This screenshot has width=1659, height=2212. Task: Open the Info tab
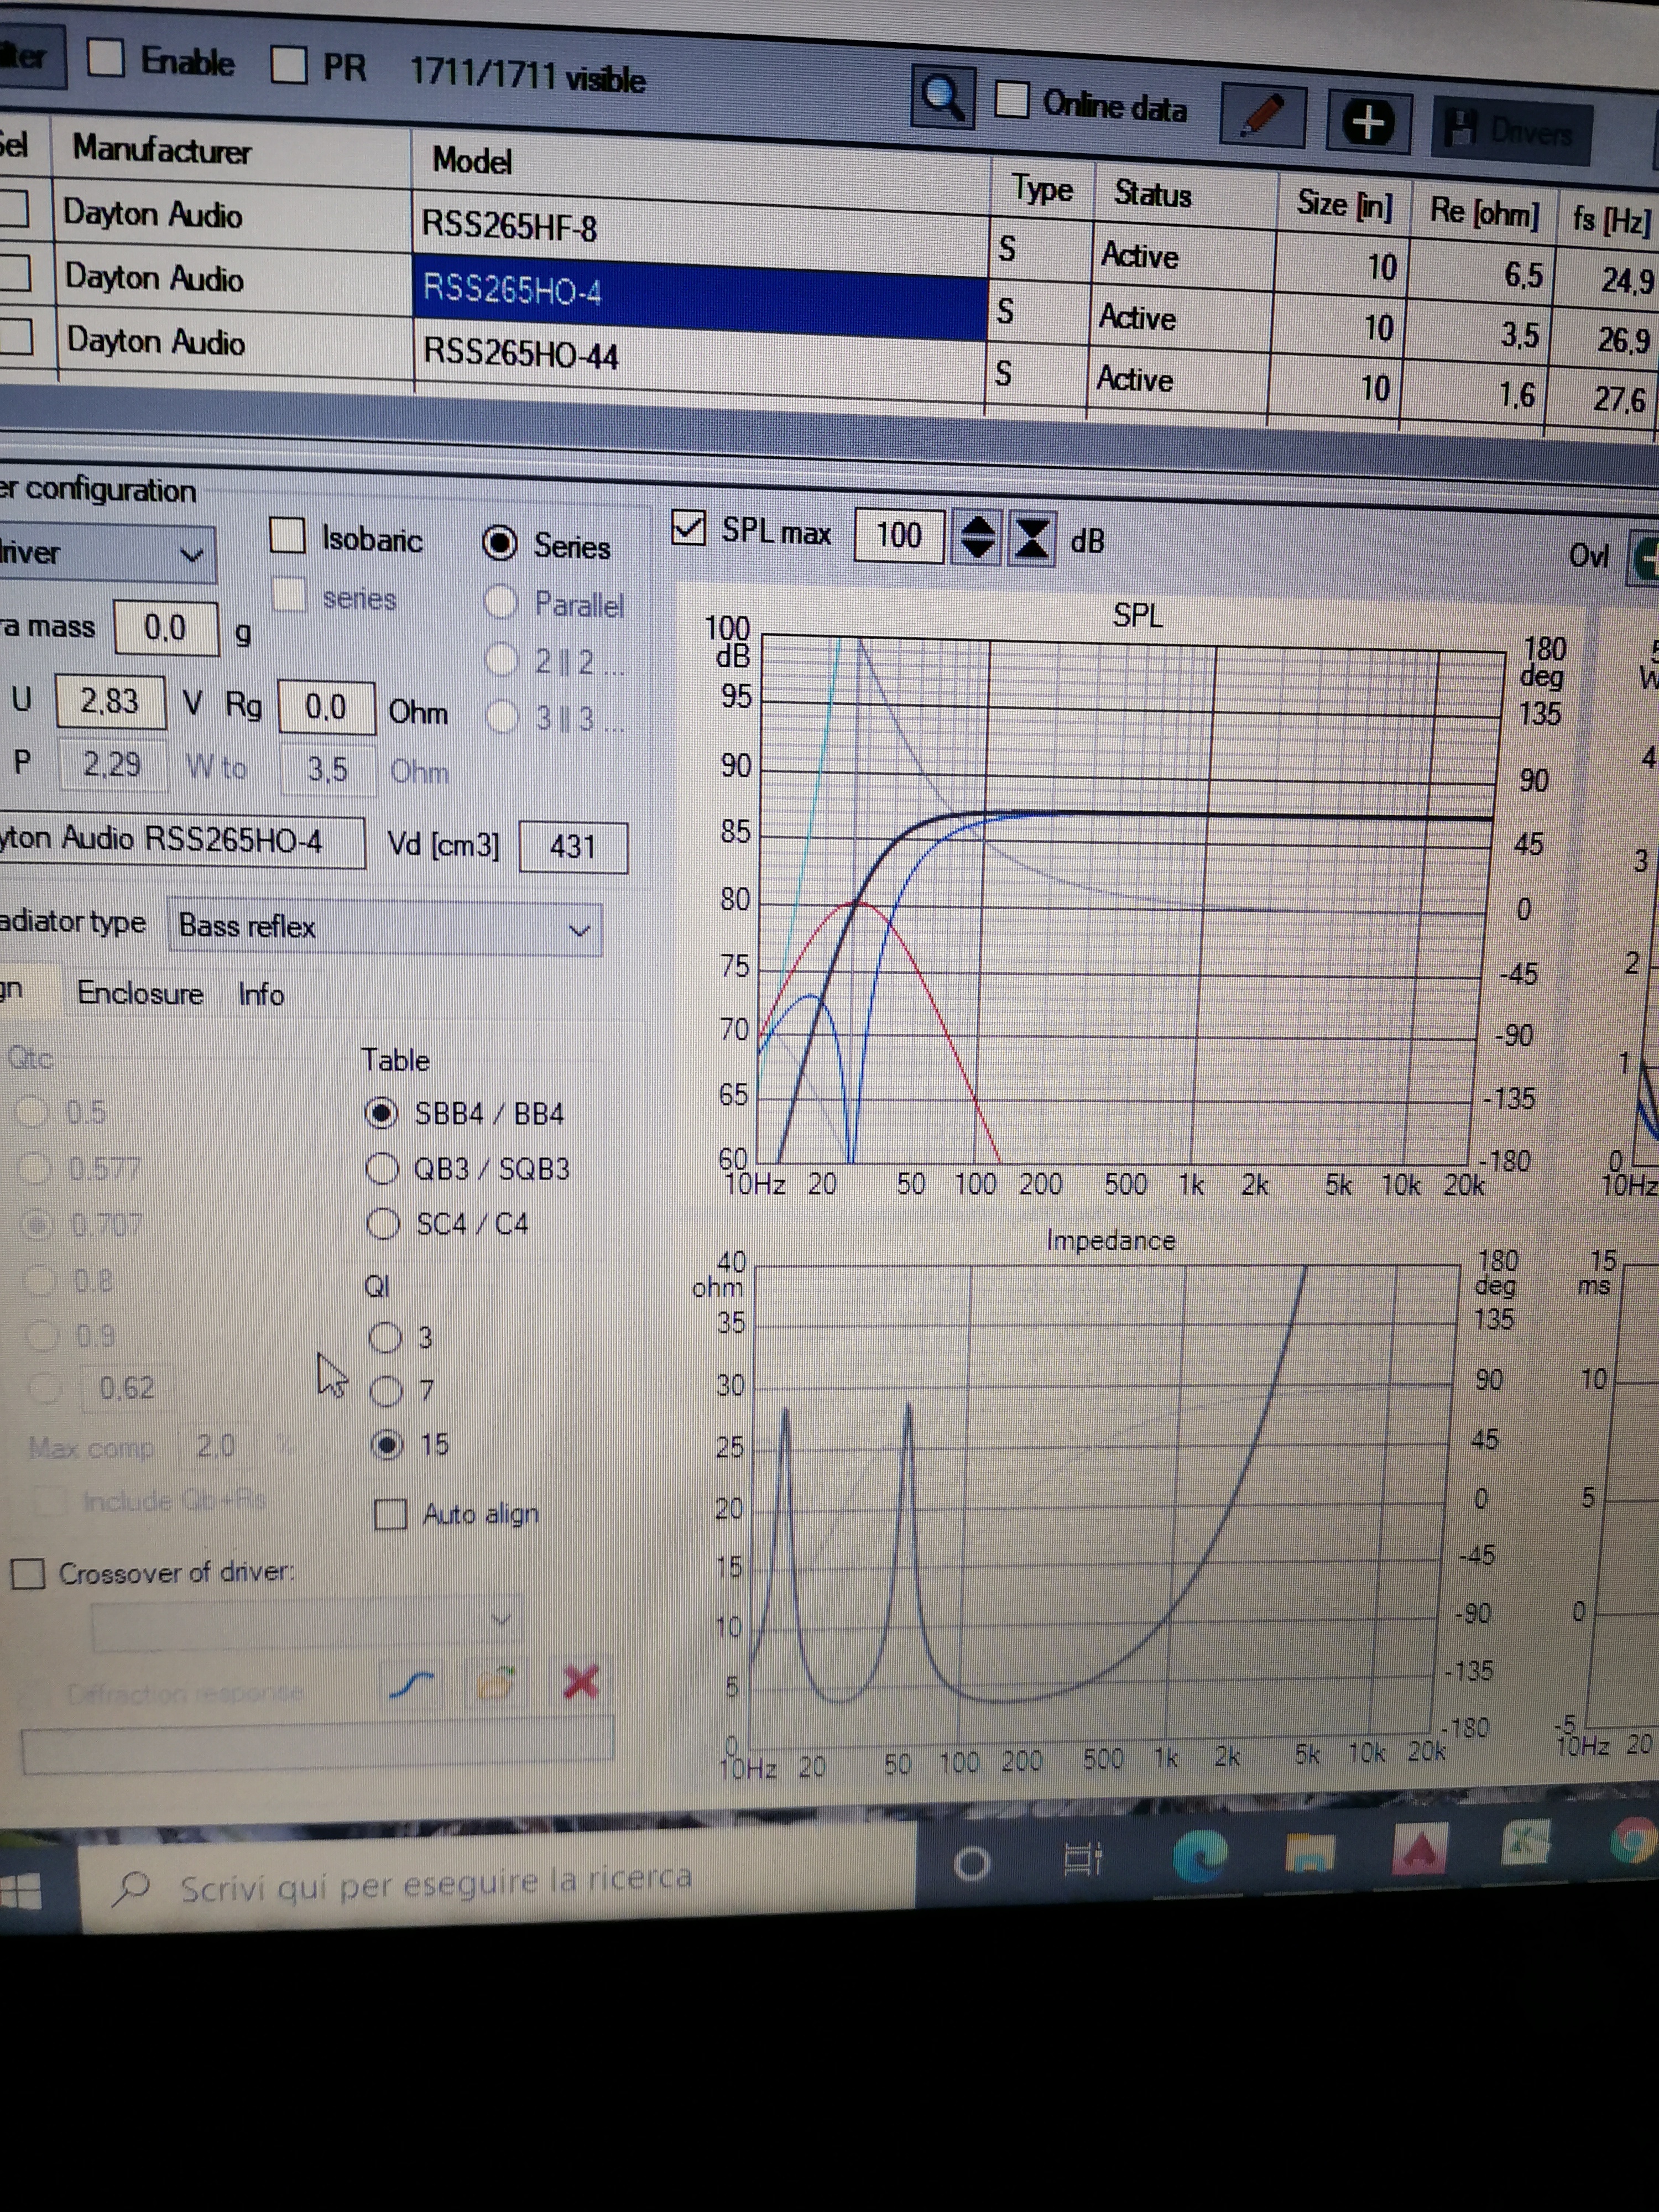click(x=261, y=995)
